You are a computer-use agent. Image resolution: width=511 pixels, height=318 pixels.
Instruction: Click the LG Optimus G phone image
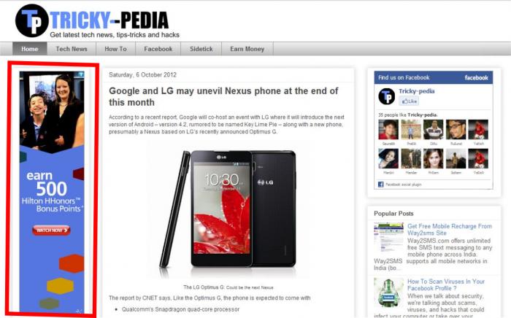(228, 209)
